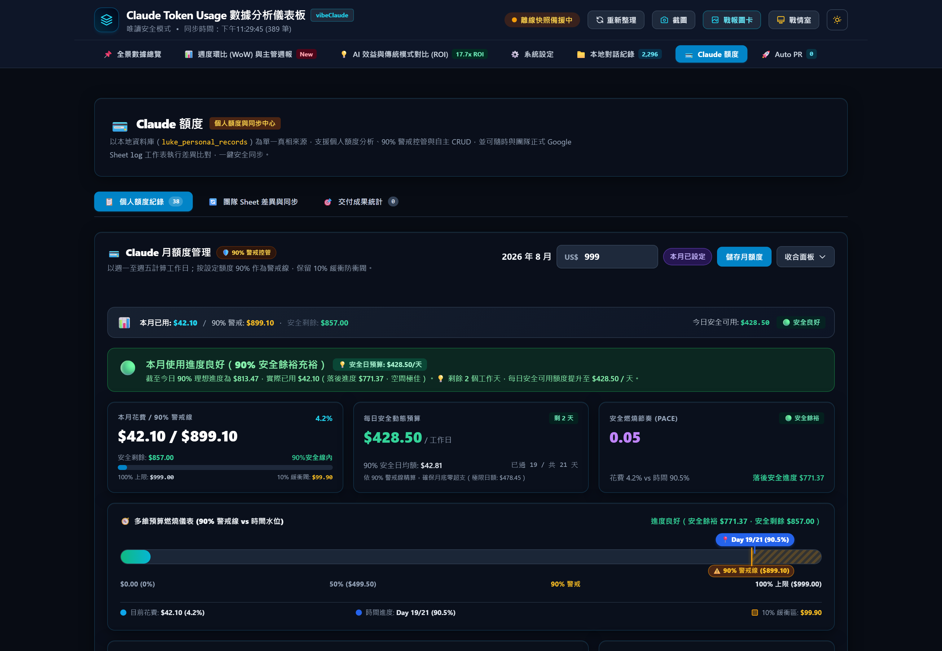The image size is (942, 651).
Task: Click the chart icon beside 本月已用
Action: 124,323
